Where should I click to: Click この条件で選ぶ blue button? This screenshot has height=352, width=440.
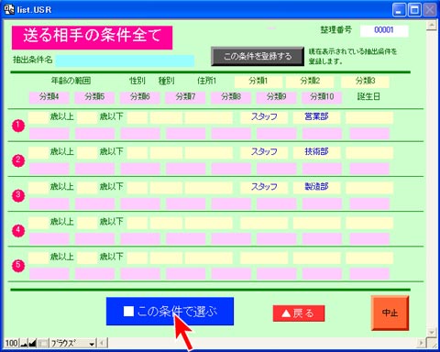(x=170, y=311)
